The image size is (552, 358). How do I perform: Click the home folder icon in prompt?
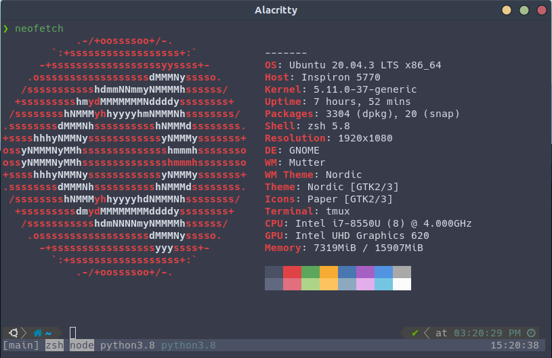click(x=38, y=333)
